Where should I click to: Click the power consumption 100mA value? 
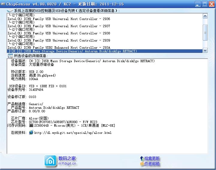pos(34,79)
